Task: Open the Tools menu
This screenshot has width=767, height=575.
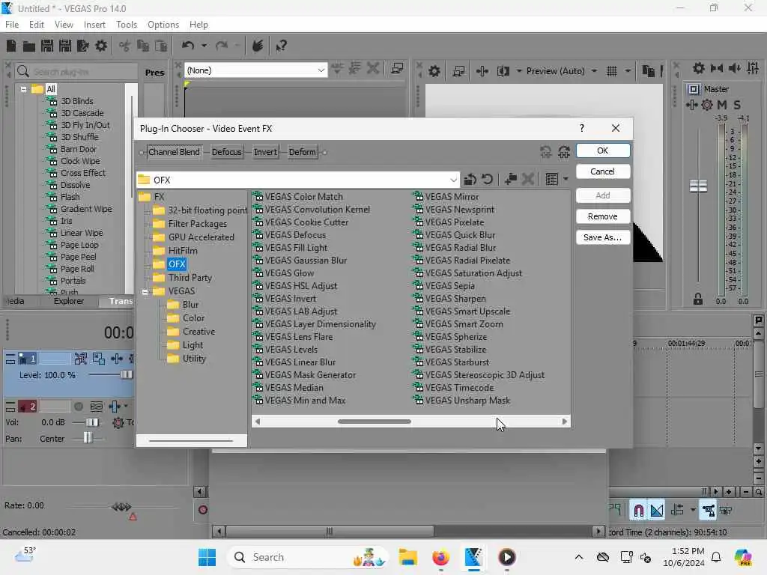Action: point(126,25)
